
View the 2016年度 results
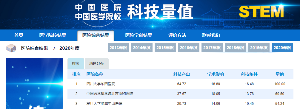189,48
